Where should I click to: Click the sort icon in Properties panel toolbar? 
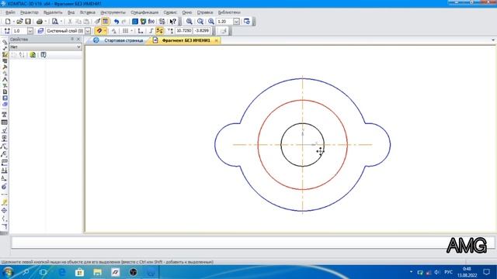22,55
